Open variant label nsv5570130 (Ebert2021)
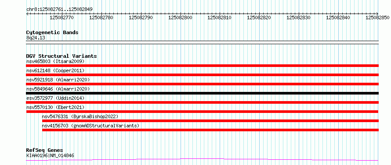The image size is (391, 165). tap(55, 107)
